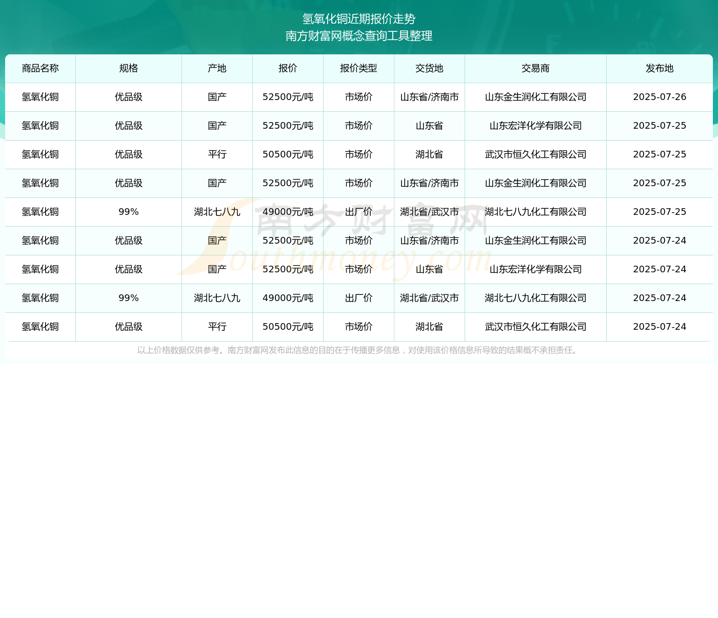Click 山东省/济南市 in the 2025-07-24 row
This screenshot has height=618, width=718.
pyautogui.click(x=430, y=241)
